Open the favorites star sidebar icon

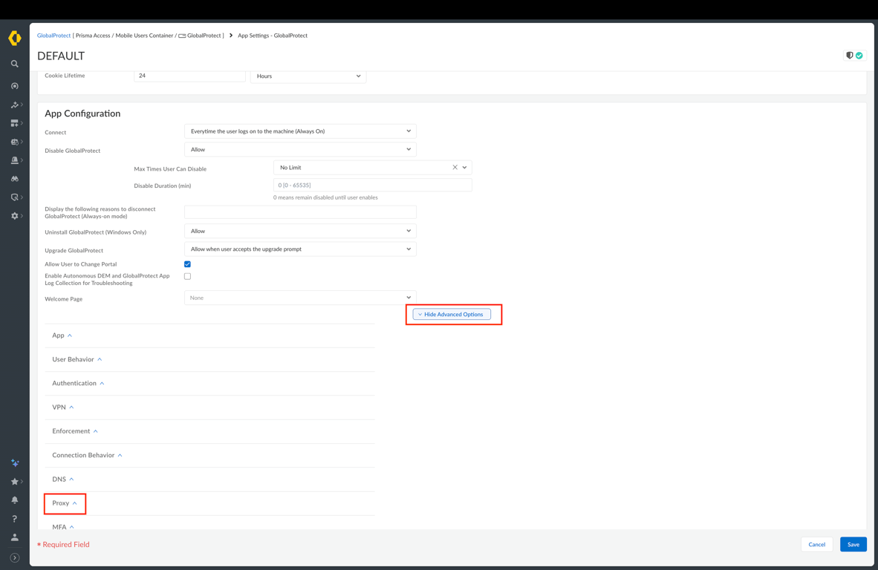(15, 481)
